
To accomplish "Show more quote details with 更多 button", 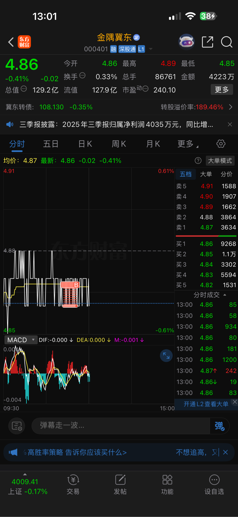I will pos(222,90).
